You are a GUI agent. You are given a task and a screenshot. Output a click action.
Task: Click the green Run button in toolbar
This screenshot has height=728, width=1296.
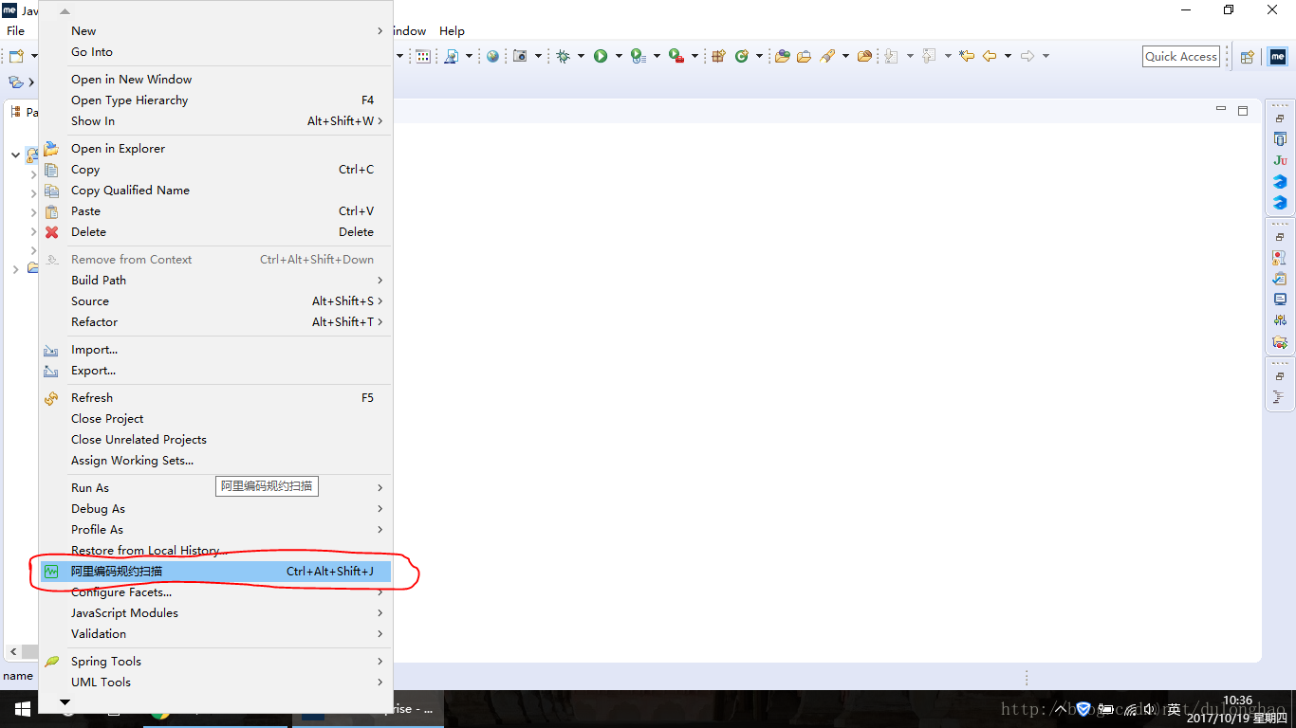(x=601, y=56)
